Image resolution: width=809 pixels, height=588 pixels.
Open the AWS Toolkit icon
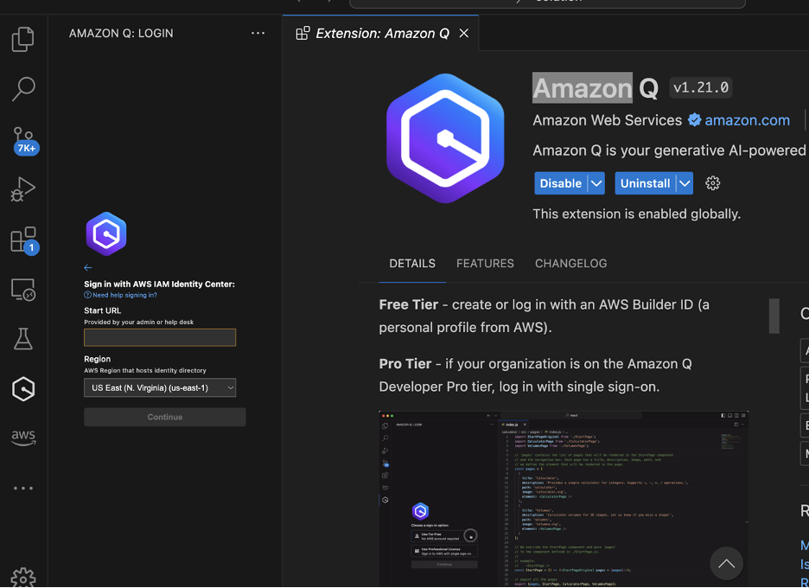[x=23, y=438]
